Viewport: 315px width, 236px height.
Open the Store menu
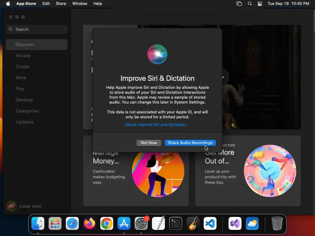61,4
